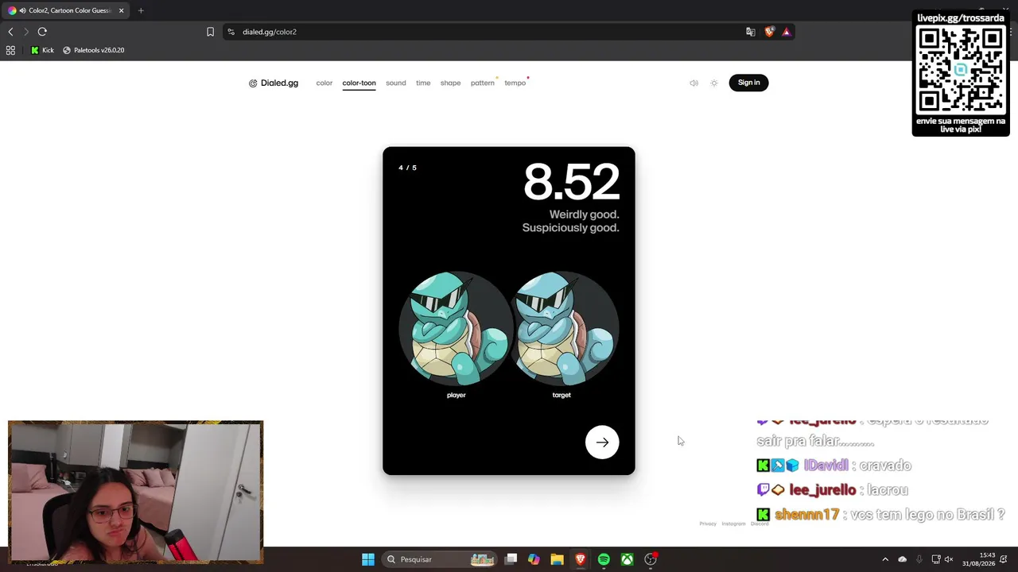Open the Windows Start menu

tap(367, 559)
